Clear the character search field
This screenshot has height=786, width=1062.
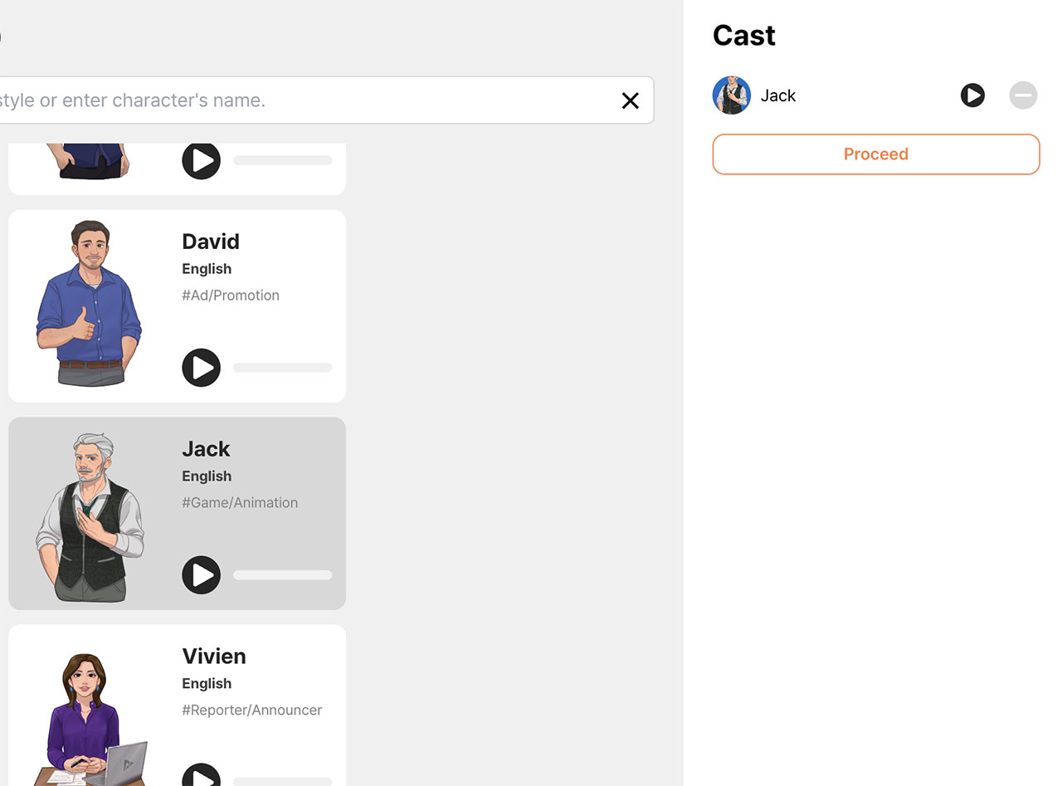coord(630,100)
